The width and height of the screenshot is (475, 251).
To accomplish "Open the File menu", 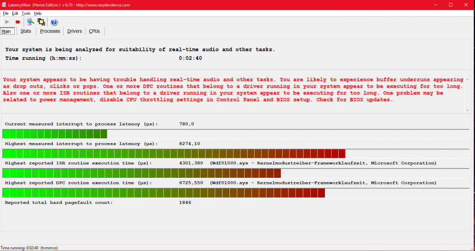I will pyautogui.click(x=6, y=13).
